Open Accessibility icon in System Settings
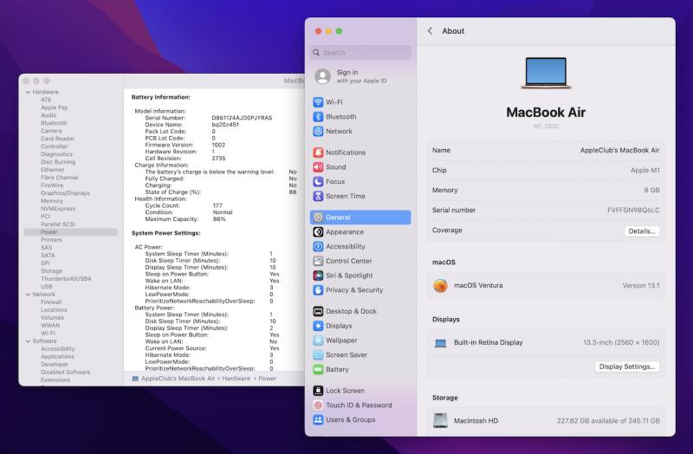Viewport: 693px width, 454px height. click(x=318, y=247)
